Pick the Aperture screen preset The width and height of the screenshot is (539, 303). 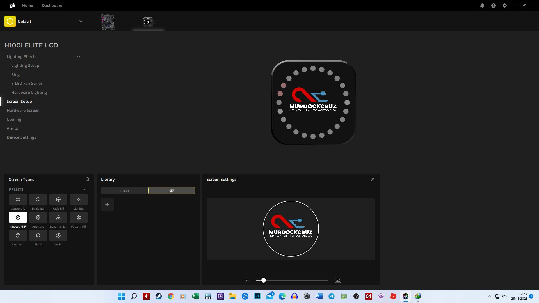38,217
